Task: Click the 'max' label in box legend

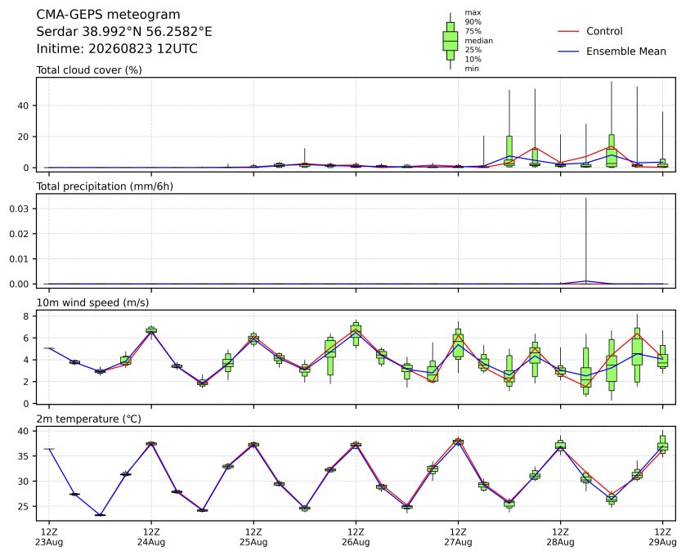Action: click(x=473, y=13)
